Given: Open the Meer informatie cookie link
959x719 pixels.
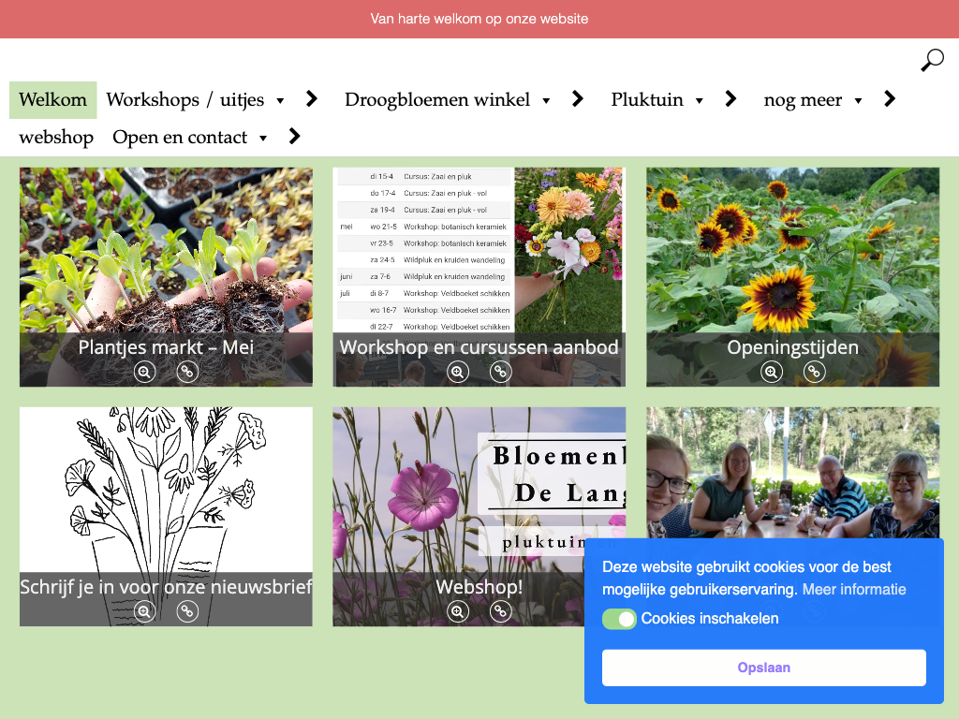Looking at the screenshot, I should coord(854,590).
